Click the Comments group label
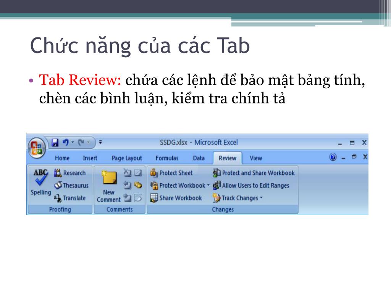This screenshot has width=391, height=293. (x=120, y=209)
